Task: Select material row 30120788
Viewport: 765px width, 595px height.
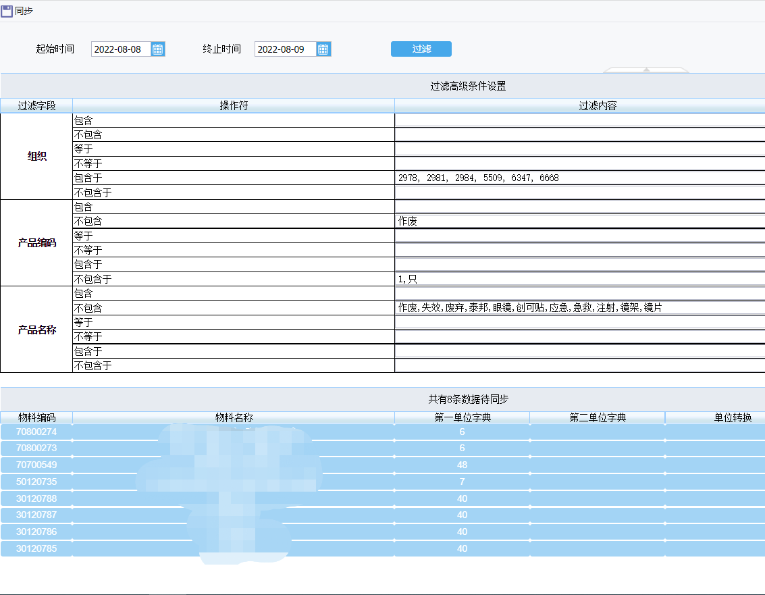Action: [382, 498]
